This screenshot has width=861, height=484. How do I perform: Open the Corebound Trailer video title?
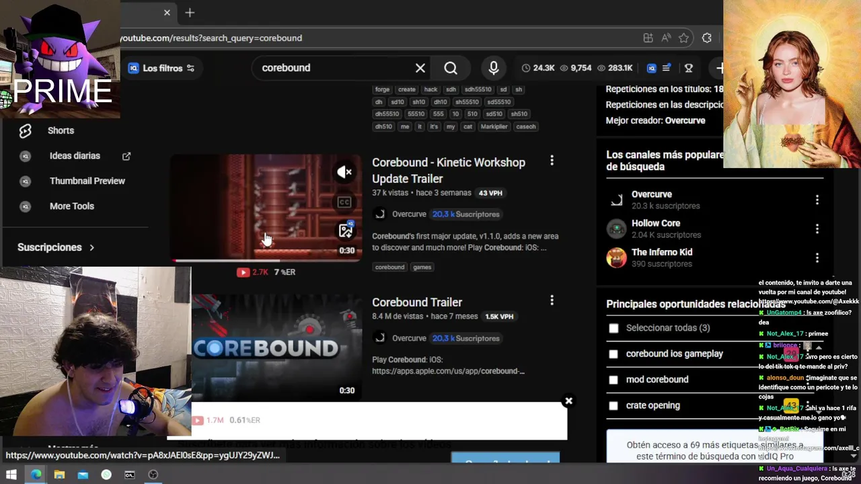(417, 302)
